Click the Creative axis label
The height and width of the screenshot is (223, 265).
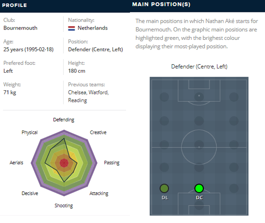(98, 132)
